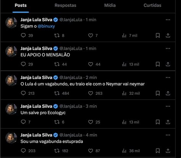Viewport: 181px width, 158px height.
Task: Reply to the 'Sigam o @binuxy' post
Action: [x=23, y=35]
